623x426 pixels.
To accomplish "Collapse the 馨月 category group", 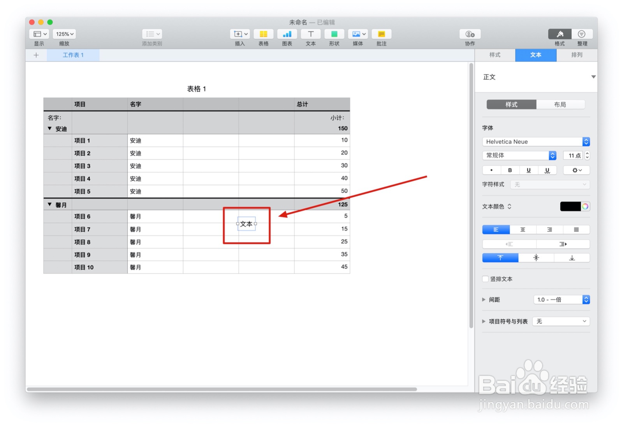I will click(x=49, y=204).
